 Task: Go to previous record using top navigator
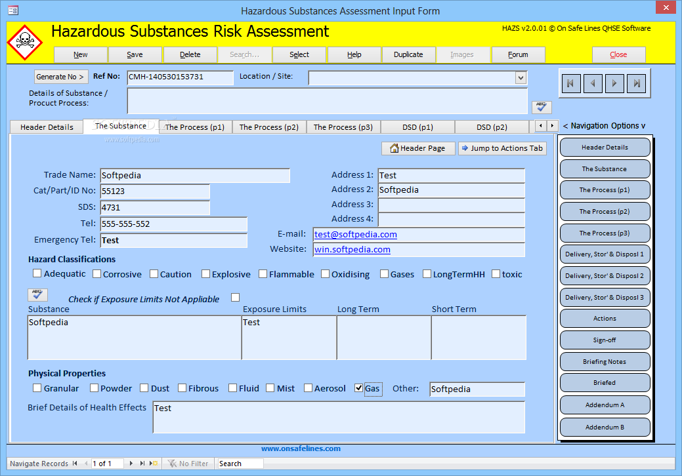(592, 83)
